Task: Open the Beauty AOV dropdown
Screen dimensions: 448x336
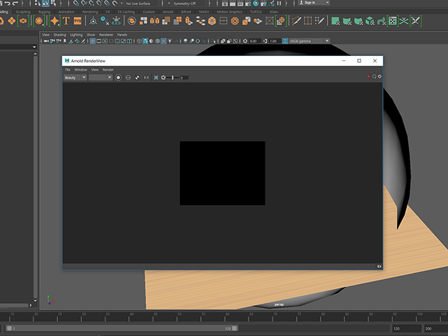Action: 75,78
